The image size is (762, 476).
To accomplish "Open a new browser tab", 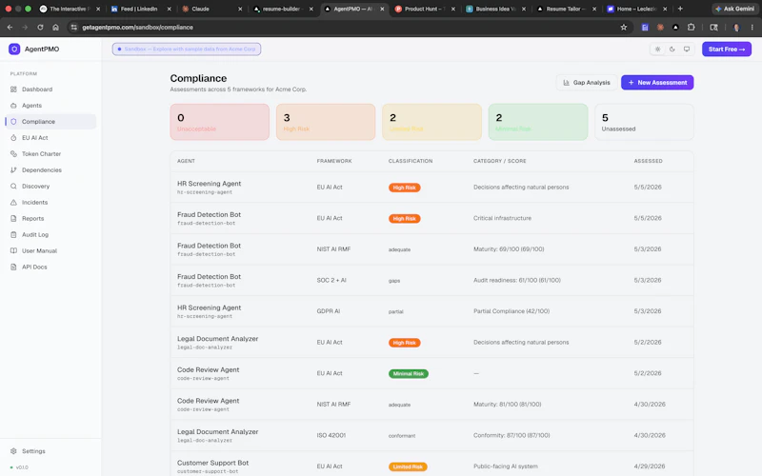I will (680, 9).
